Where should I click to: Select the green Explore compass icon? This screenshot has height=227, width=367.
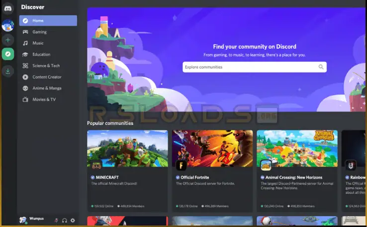(x=8, y=54)
